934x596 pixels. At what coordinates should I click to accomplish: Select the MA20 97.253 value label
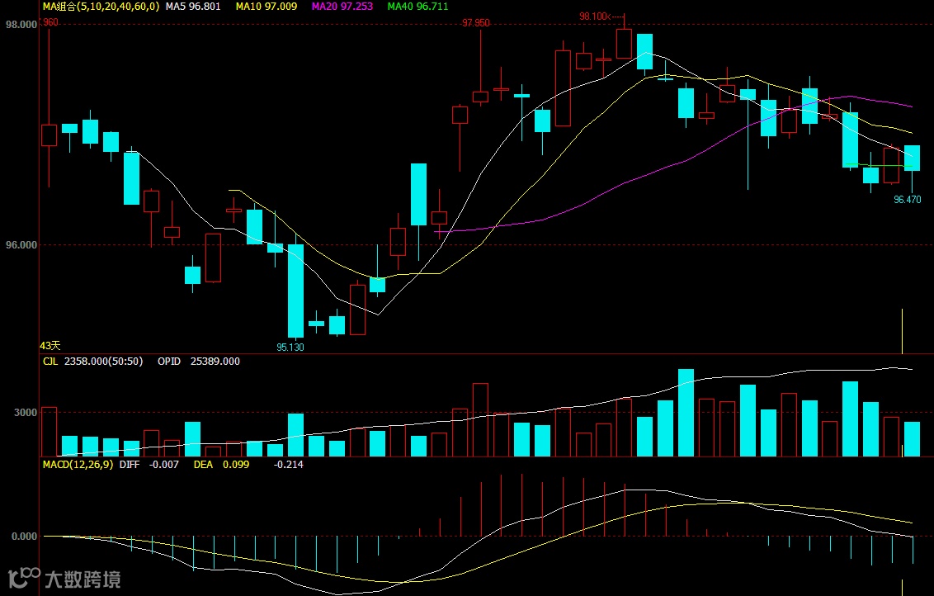coord(342,7)
